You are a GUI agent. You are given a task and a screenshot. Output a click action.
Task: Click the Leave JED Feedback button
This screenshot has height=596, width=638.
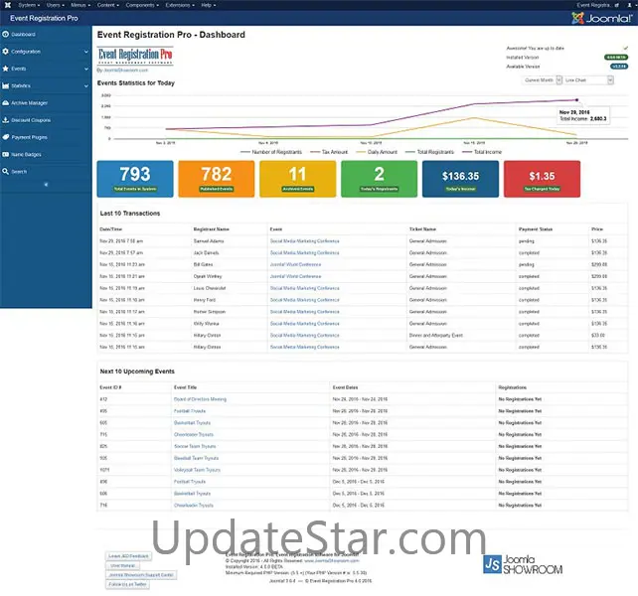click(128, 556)
